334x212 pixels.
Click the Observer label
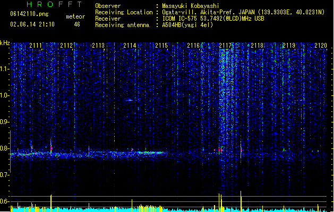108,6
